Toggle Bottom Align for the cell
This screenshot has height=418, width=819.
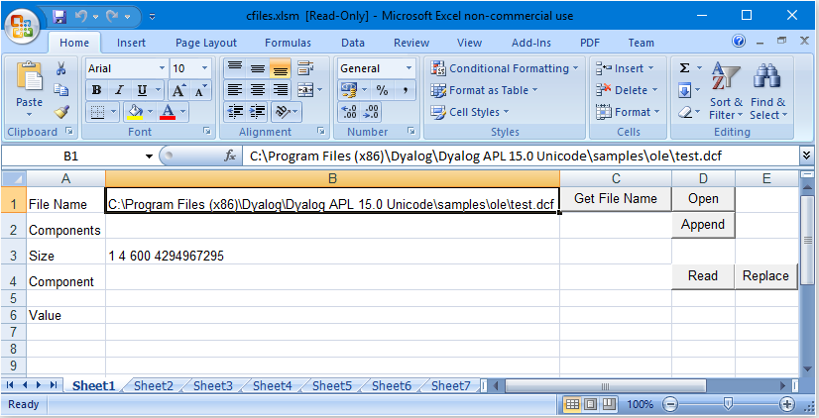pos(280,68)
